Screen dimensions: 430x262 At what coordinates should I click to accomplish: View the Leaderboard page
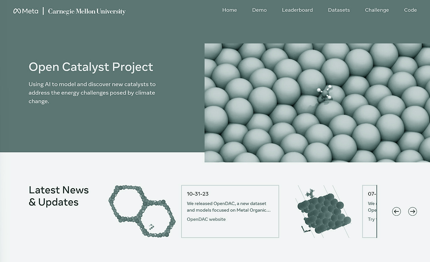297,10
